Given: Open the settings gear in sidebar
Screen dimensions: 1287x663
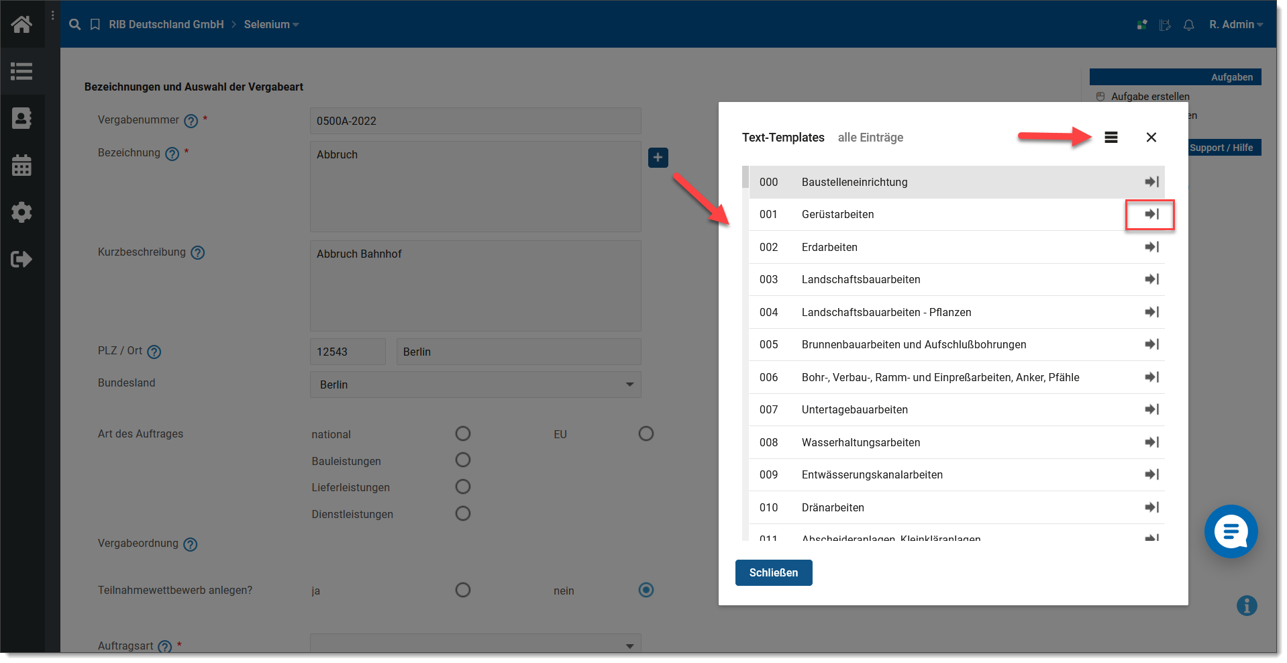Looking at the screenshot, I should tap(21, 212).
